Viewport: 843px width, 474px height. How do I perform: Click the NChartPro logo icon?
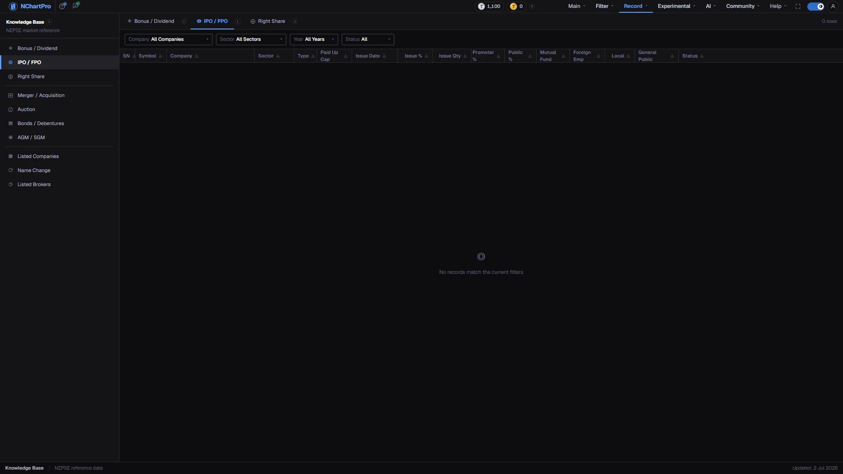13,6
